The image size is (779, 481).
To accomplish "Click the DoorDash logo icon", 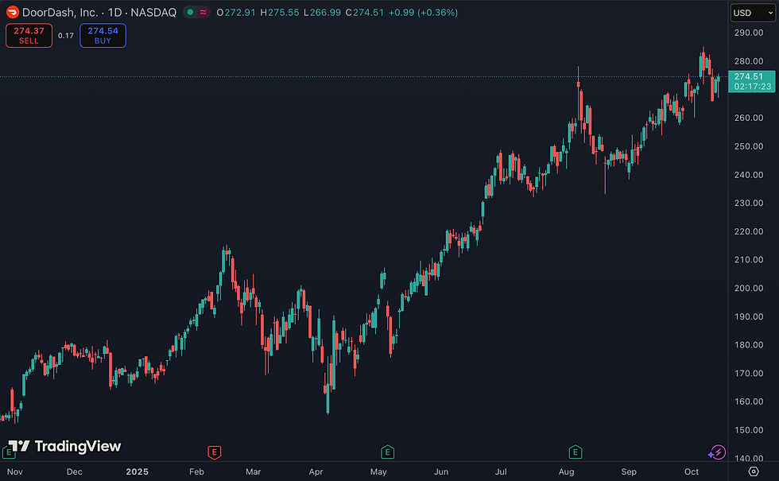I will click(x=13, y=12).
